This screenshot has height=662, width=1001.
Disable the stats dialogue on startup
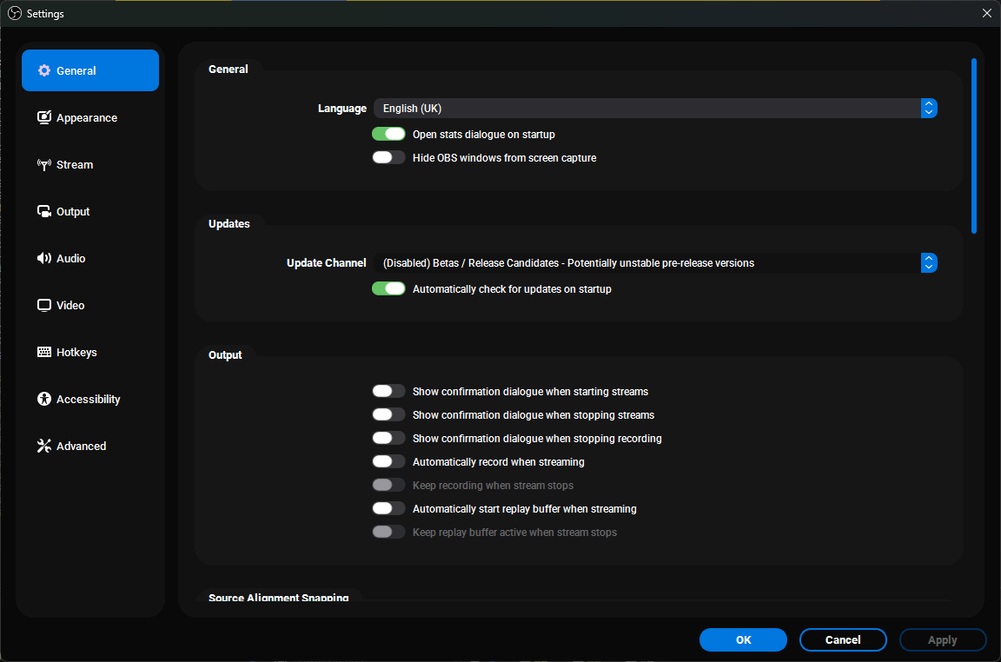[388, 133]
